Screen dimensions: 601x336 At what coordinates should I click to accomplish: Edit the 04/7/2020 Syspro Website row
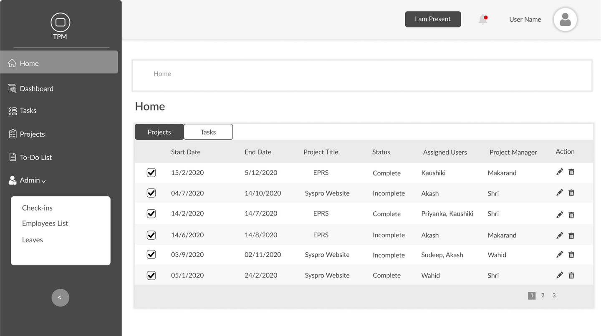[560, 192]
